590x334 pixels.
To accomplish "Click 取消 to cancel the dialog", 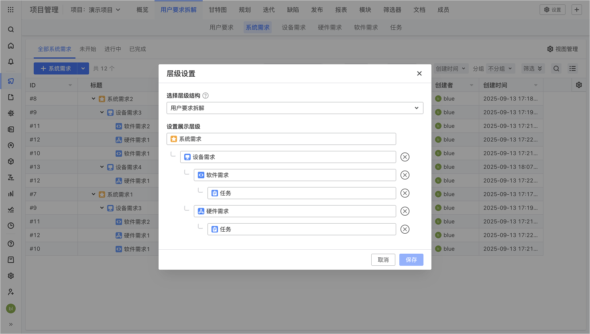I will [x=383, y=260].
